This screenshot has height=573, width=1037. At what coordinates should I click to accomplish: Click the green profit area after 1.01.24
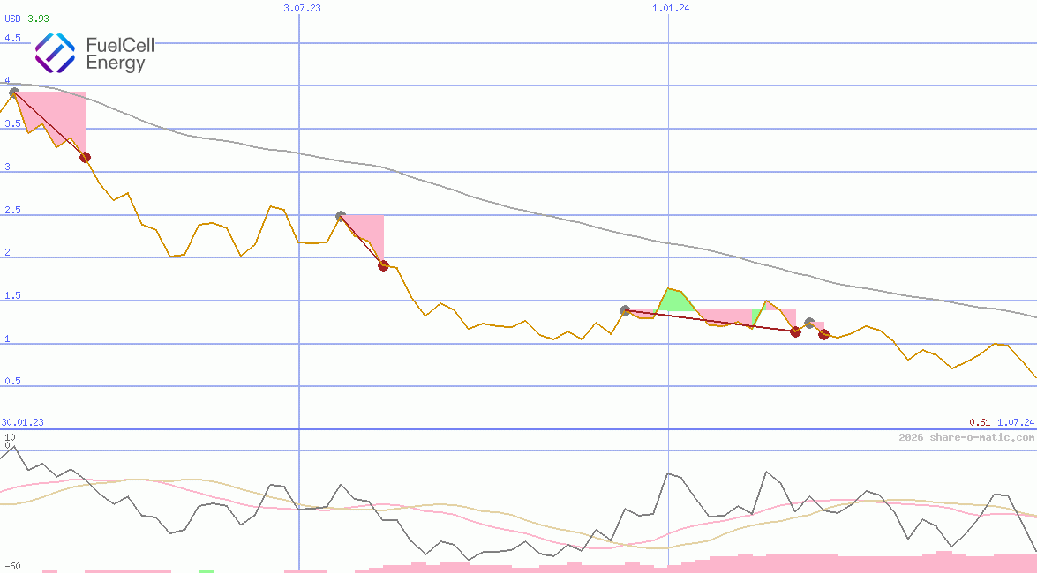point(675,301)
